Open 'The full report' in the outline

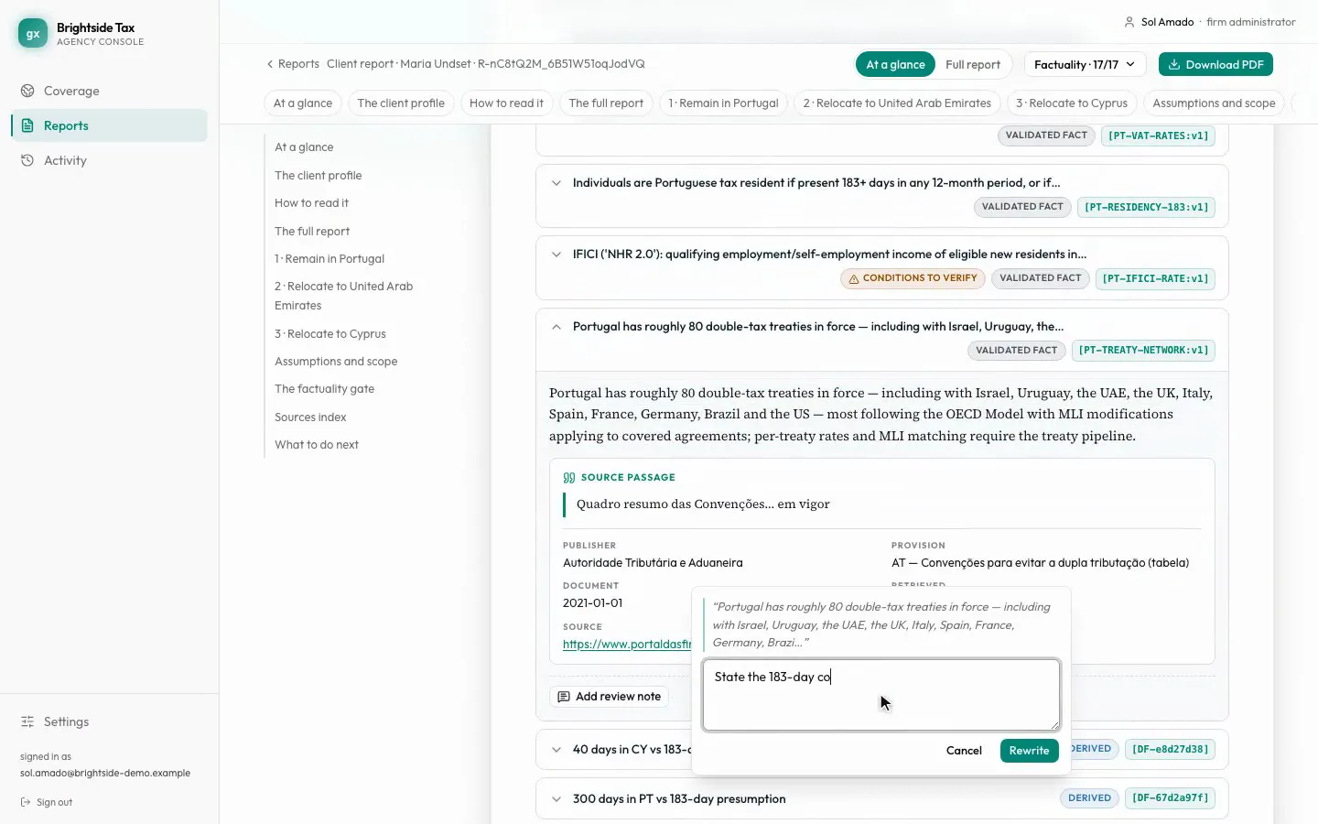coord(312,232)
